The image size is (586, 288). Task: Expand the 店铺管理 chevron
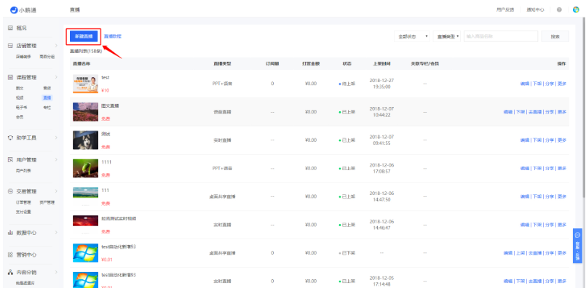[57, 46]
